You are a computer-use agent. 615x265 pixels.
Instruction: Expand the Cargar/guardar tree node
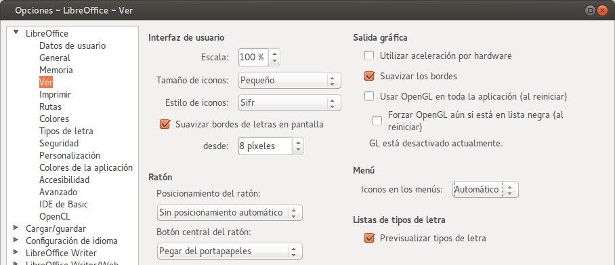pos(16,228)
